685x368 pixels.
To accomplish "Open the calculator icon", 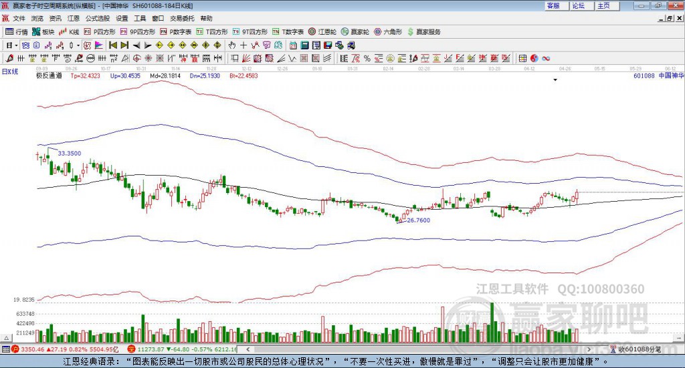I will click(x=304, y=45).
